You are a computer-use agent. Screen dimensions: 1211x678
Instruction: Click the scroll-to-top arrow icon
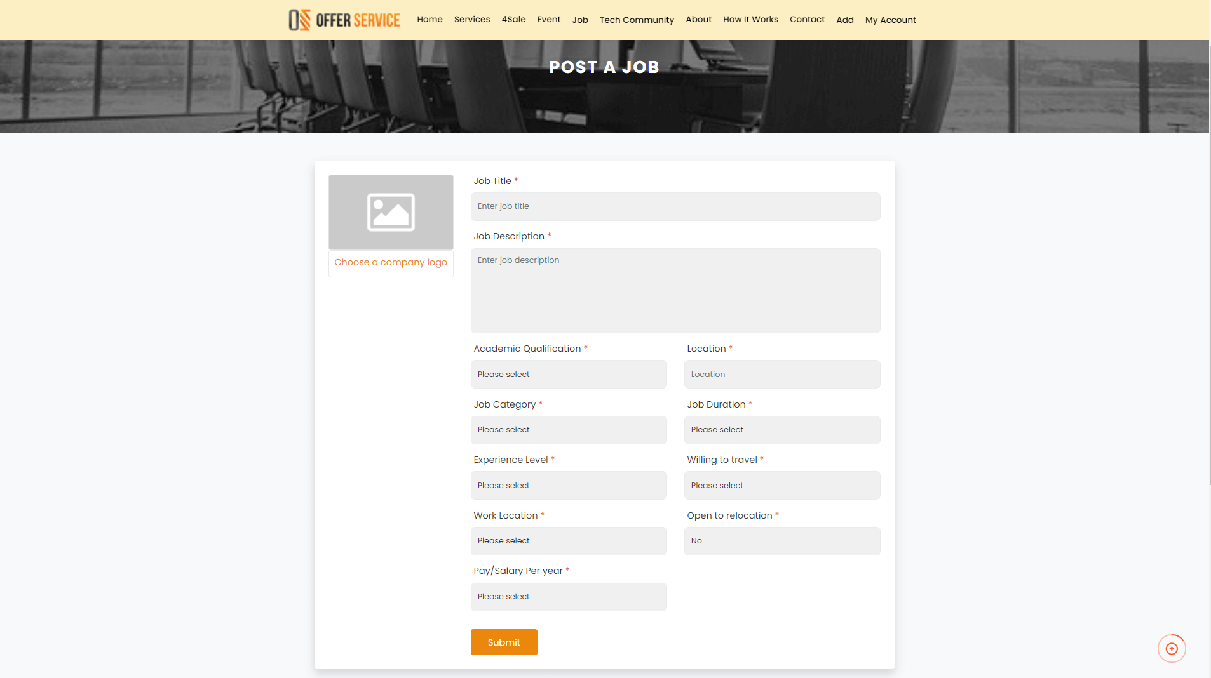point(1172,648)
